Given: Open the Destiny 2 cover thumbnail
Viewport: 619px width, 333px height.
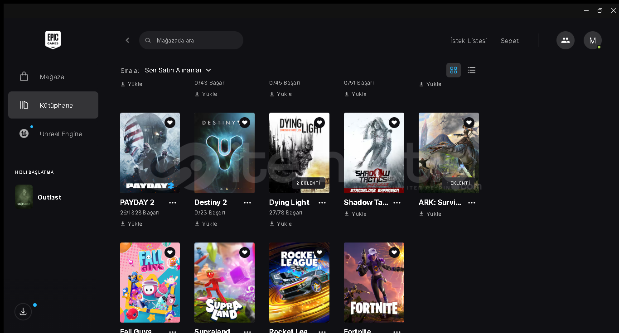Looking at the screenshot, I should (x=224, y=153).
